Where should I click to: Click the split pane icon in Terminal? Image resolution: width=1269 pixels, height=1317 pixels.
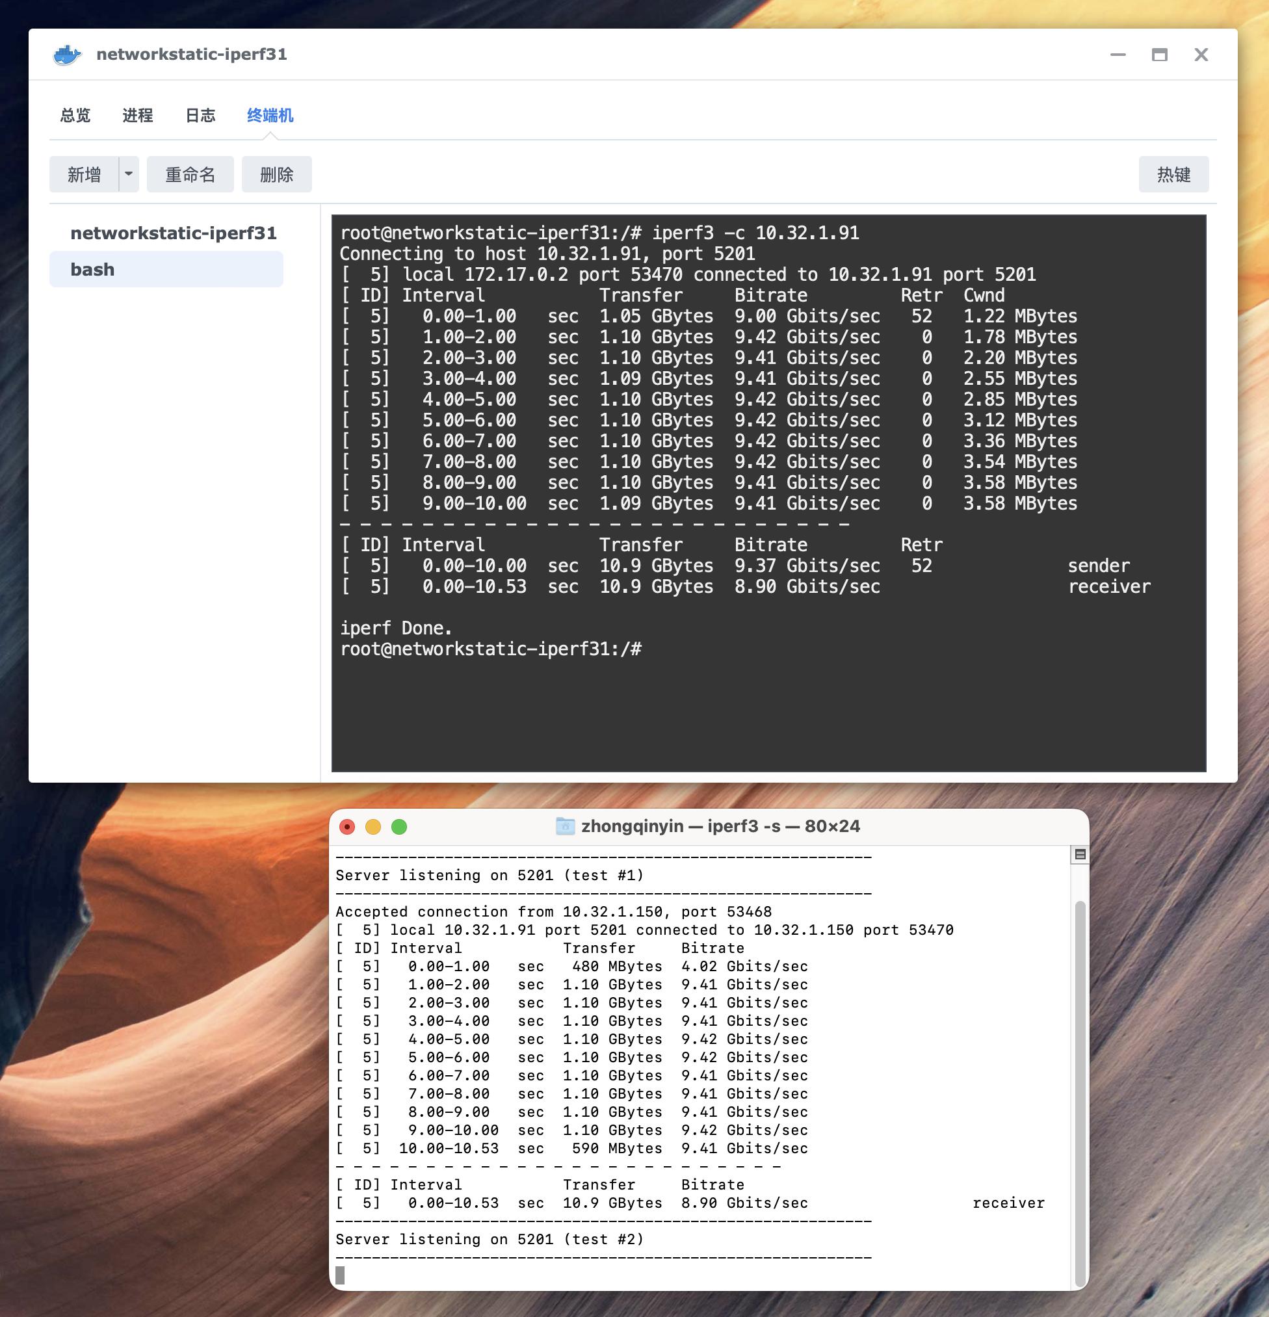(x=1080, y=855)
